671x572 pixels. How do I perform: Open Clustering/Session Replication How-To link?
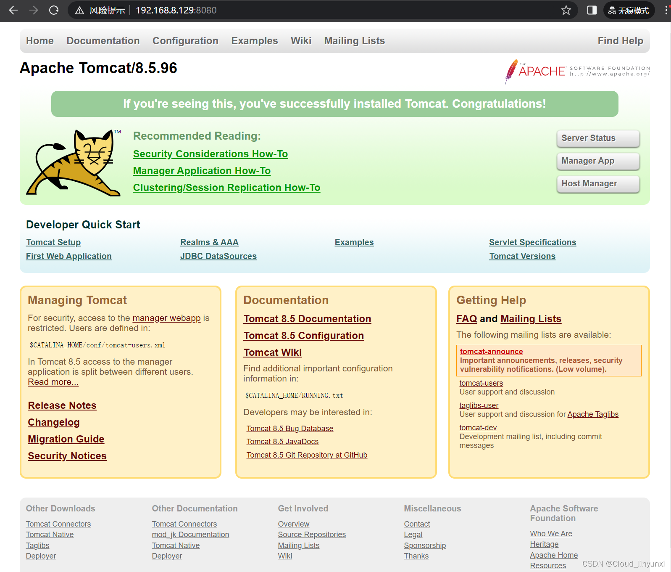tap(226, 188)
